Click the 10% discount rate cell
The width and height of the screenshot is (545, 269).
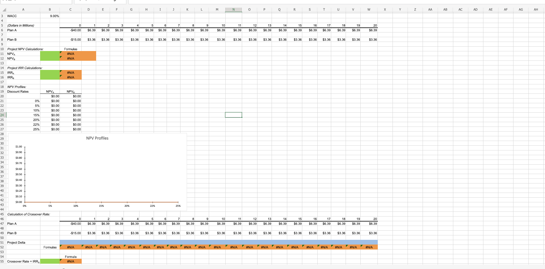coord(23,110)
